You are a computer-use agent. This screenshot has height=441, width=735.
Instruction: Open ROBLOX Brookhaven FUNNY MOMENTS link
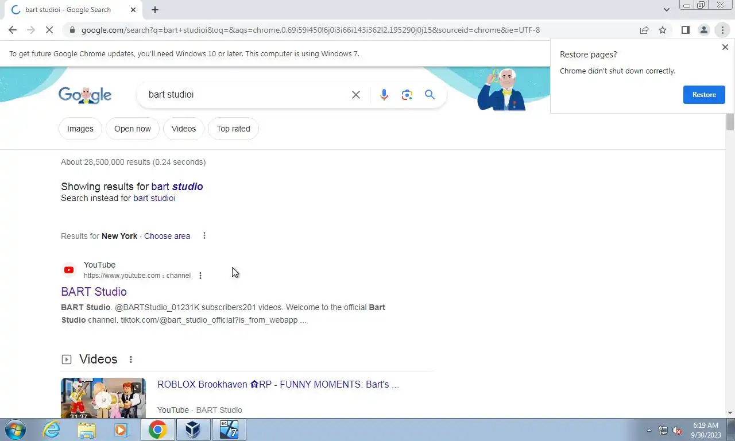click(x=278, y=384)
